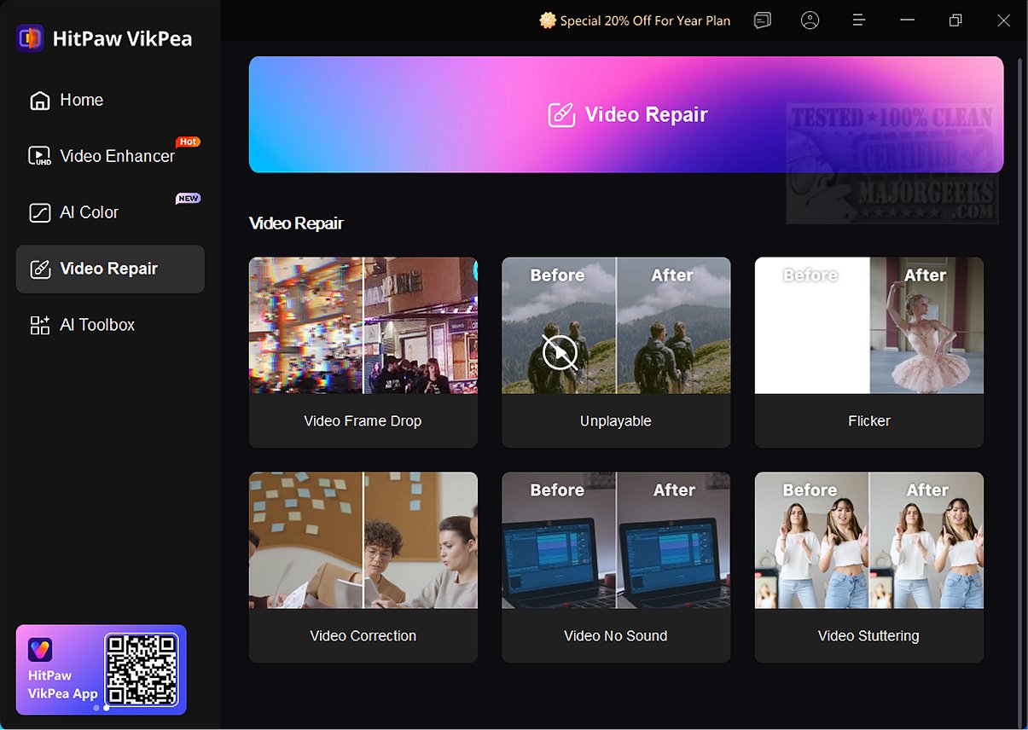Click the Video No Sound laptop thumbnail
Viewport: 1028px width, 730px height.
click(x=616, y=541)
